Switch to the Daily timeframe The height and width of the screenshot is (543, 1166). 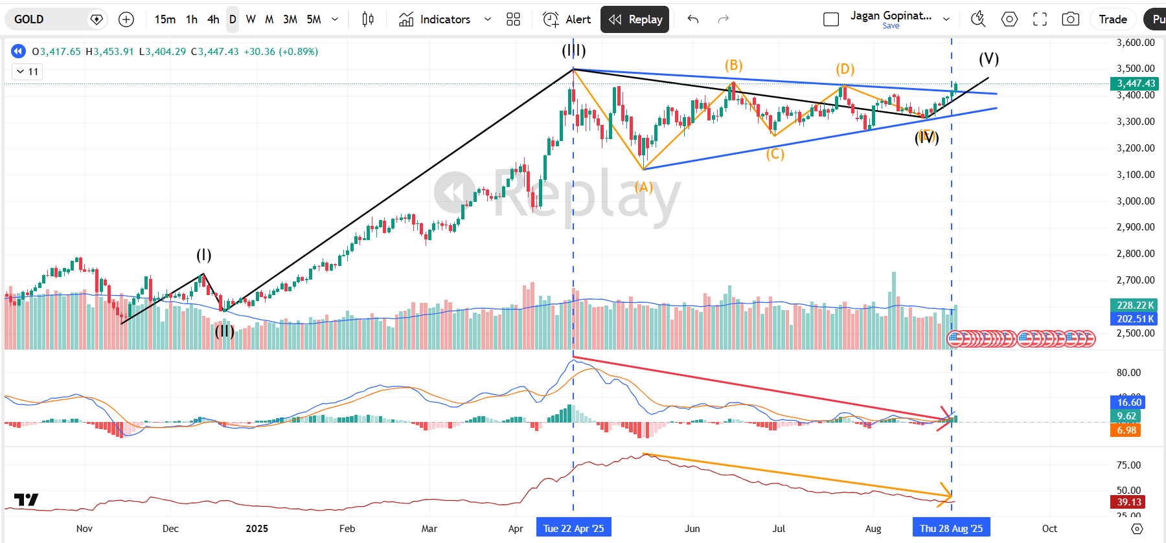click(x=232, y=19)
